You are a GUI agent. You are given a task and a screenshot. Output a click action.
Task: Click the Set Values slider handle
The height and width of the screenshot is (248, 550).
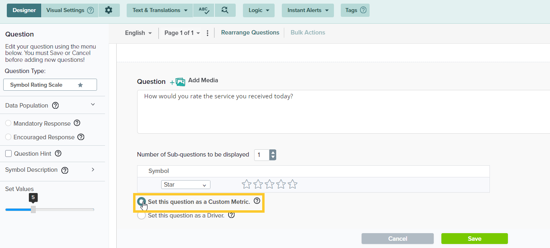point(33,209)
